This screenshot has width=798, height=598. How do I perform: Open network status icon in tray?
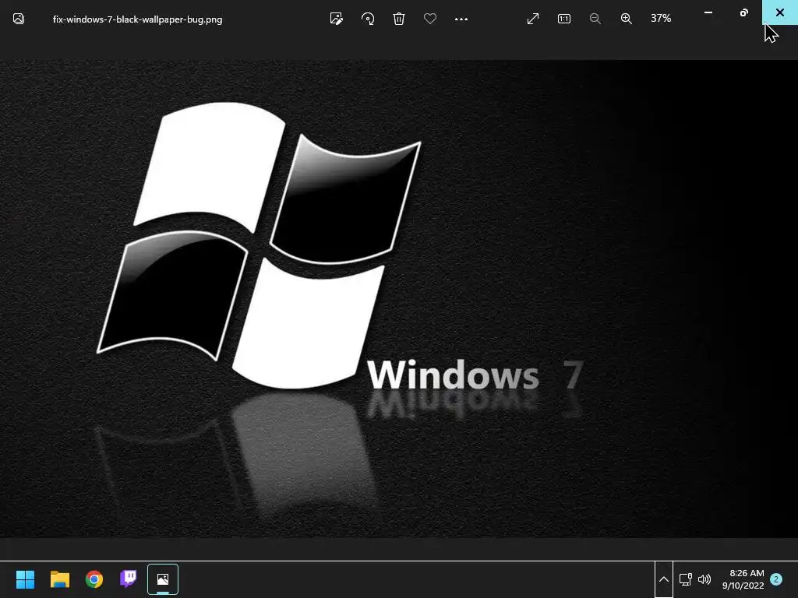tap(686, 579)
